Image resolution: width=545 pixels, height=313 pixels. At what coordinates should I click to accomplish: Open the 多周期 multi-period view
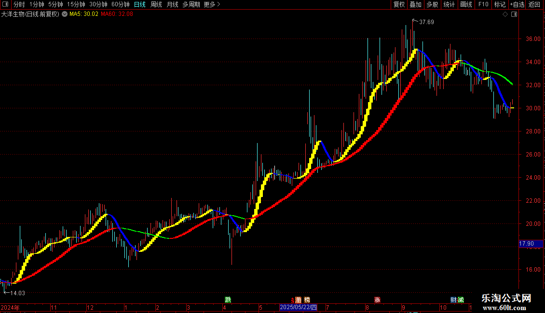(x=191, y=4)
